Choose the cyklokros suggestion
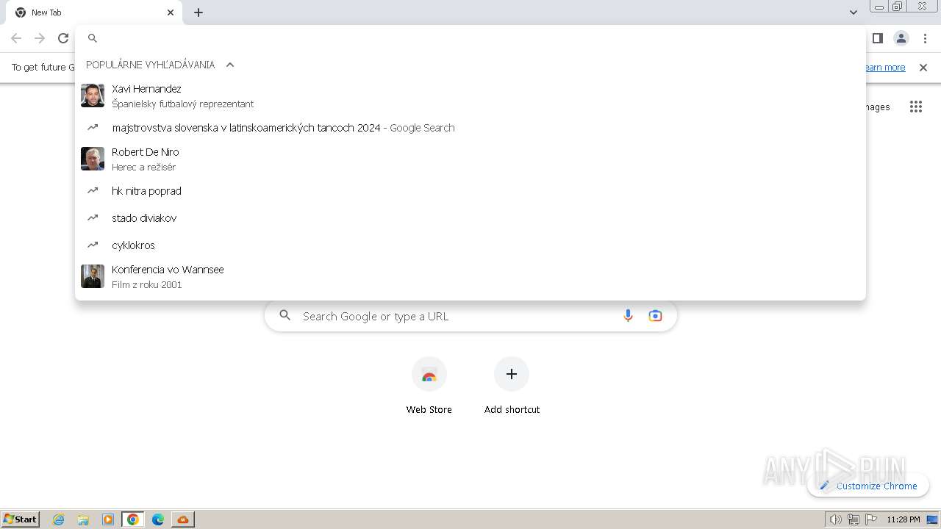The width and height of the screenshot is (941, 529). point(470,245)
